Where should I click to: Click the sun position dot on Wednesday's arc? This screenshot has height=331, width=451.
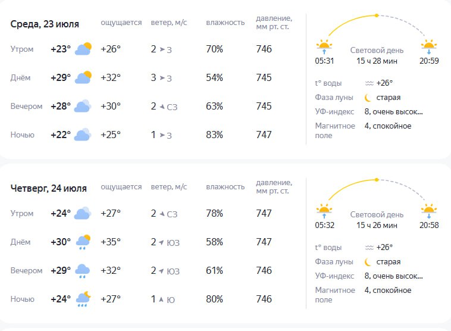coord(377,15)
